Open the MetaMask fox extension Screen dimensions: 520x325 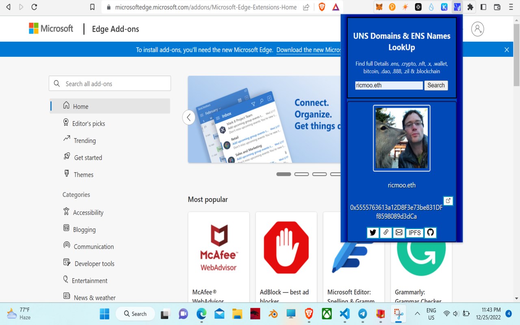pyautogui.click(x=379, y=7)
